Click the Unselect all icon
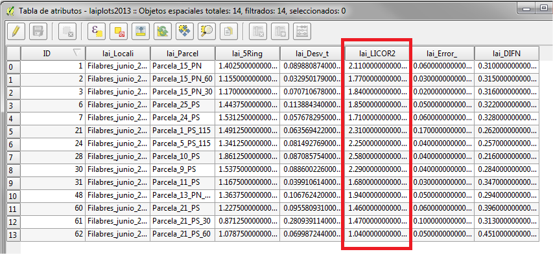553x254 pixels. [119, 32]
